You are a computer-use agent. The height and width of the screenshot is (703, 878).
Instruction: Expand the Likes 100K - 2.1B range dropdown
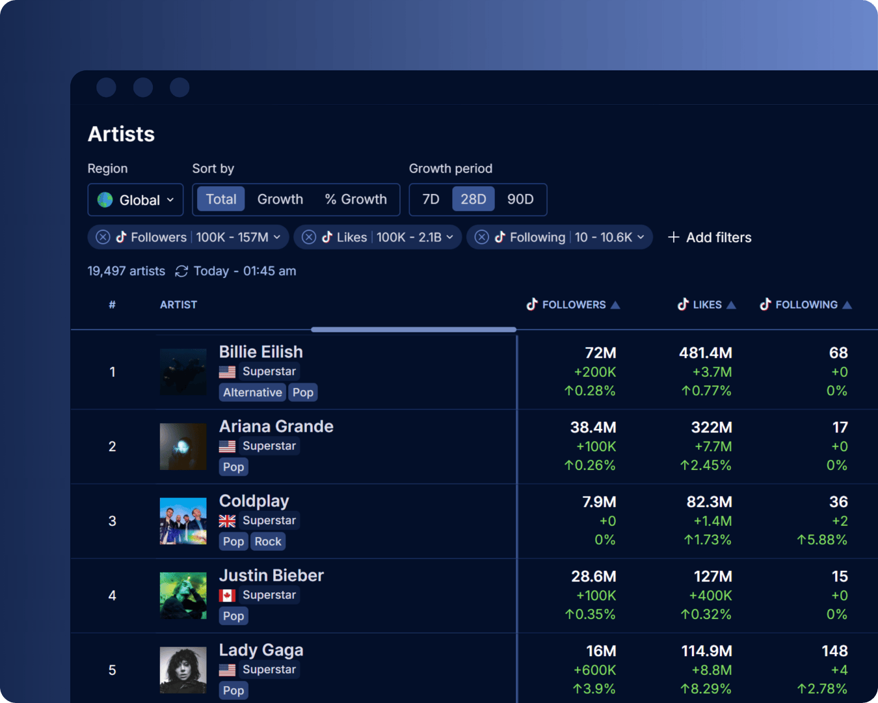pos(449,238)
